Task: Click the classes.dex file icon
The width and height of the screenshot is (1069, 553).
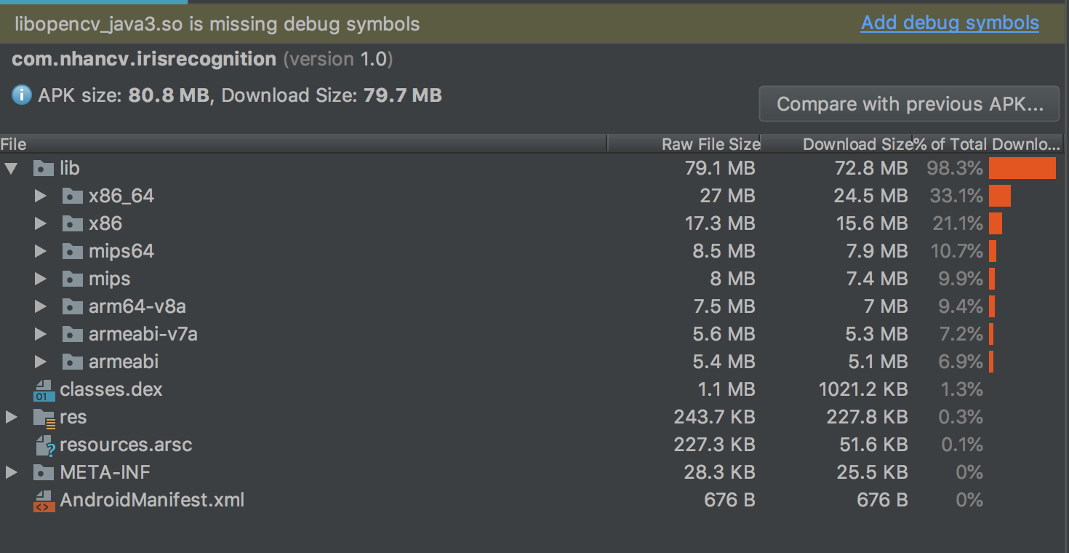Action: click(44, 390)
